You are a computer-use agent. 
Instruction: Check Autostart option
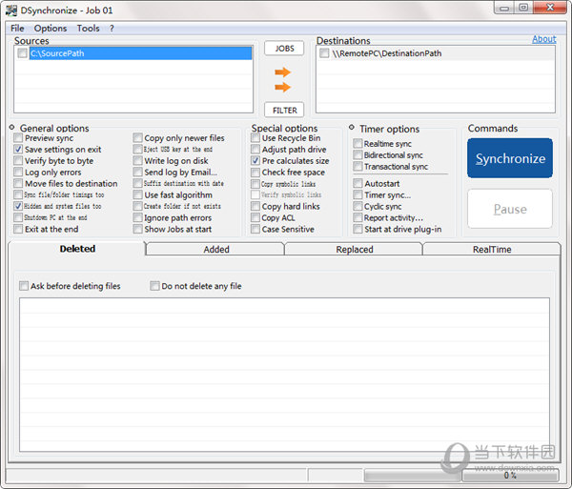(357, 183)
